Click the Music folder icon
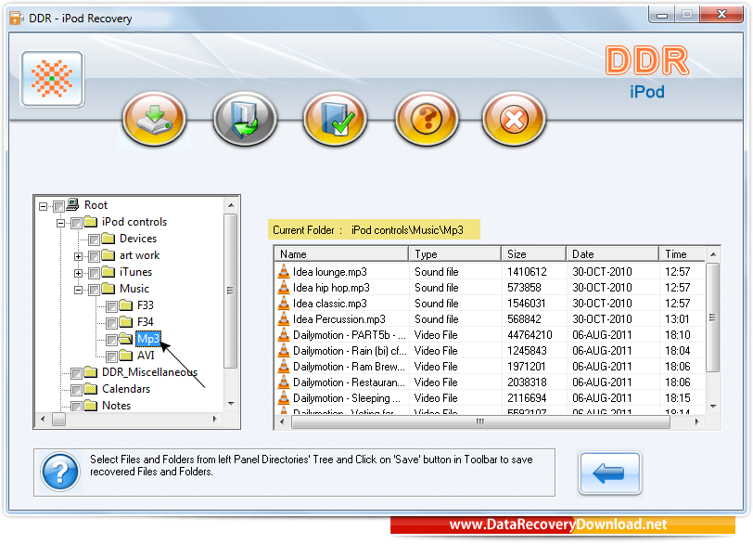This screenshot has height=544, width=753. [108, 289]
